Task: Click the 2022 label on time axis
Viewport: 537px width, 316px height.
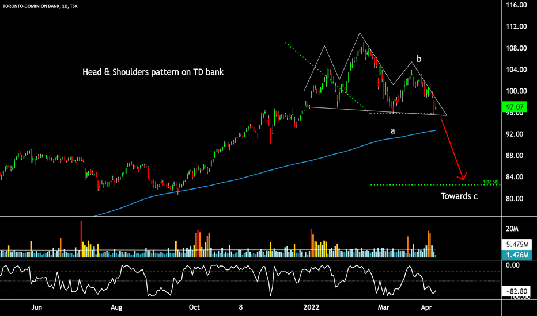Action: [x=311, y=307]
